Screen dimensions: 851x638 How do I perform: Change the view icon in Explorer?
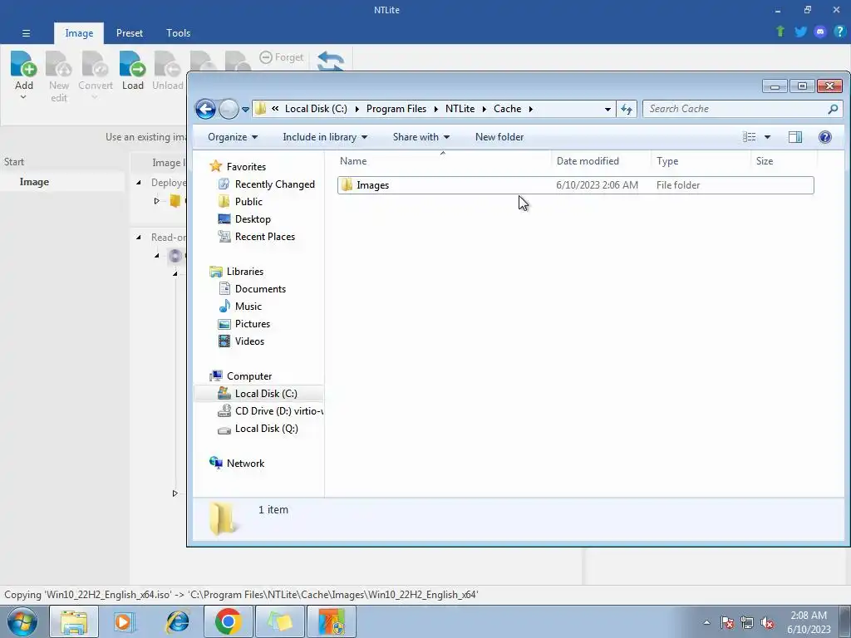[749, 137]
